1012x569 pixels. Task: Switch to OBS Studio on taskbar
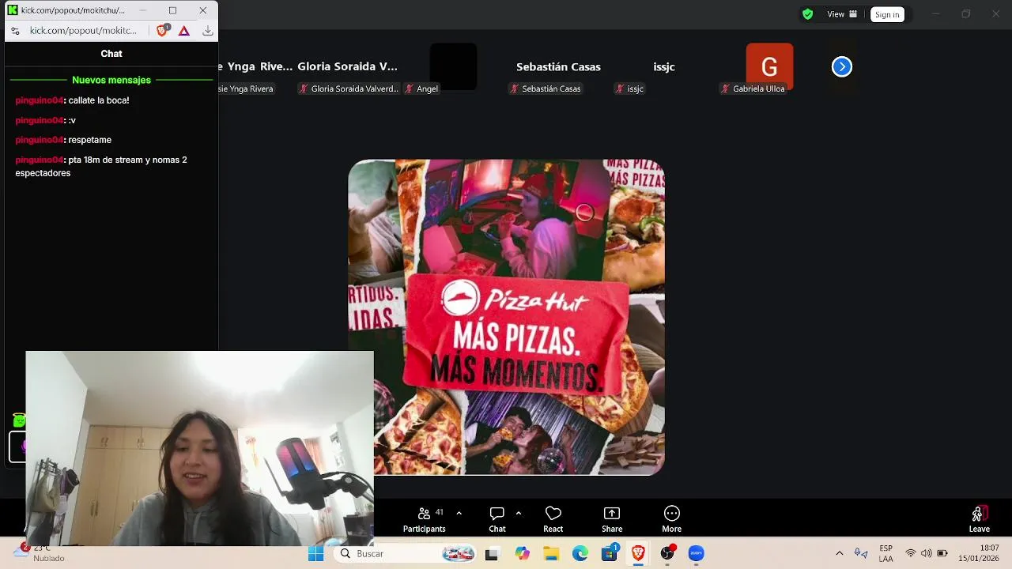[x=667, y=554]
